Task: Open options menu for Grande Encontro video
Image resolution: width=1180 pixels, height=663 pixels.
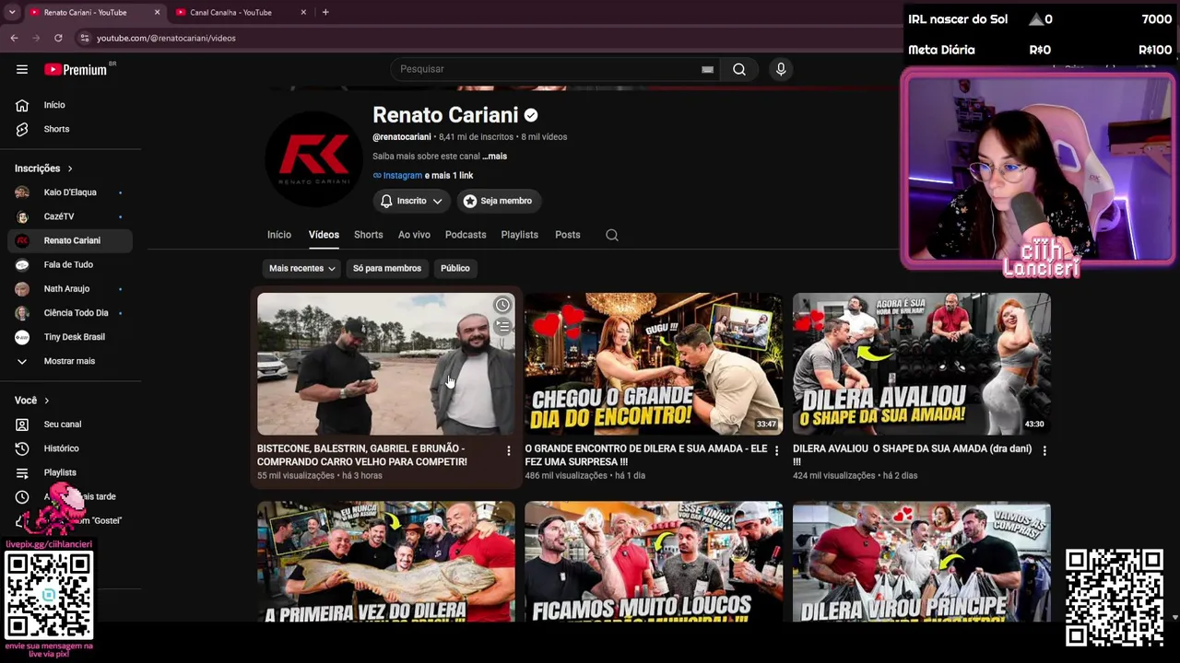Action: coord(776,450)
